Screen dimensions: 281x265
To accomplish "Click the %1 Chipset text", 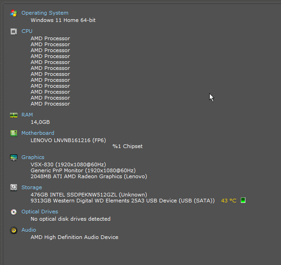I will click(127, 146).
